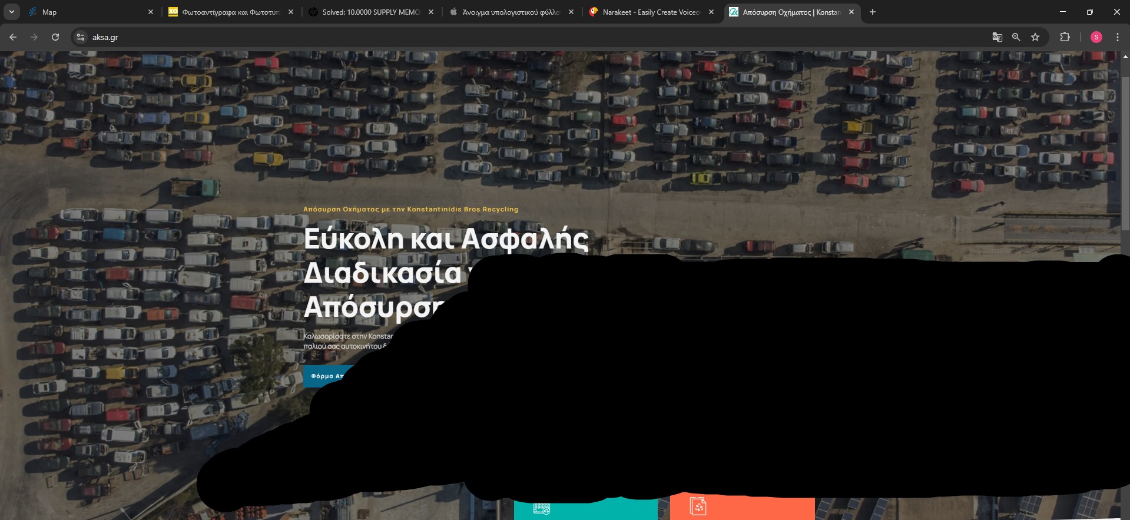
Task: Click the Narakeet tab favicon
Action: (594, 12)
